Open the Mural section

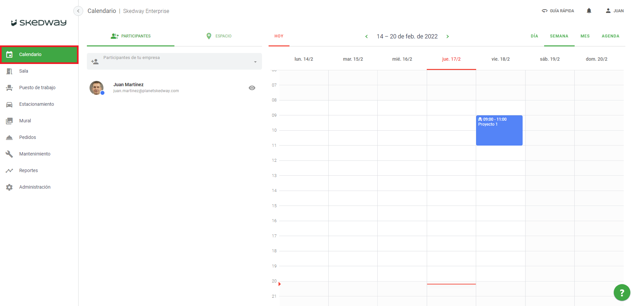25,121
